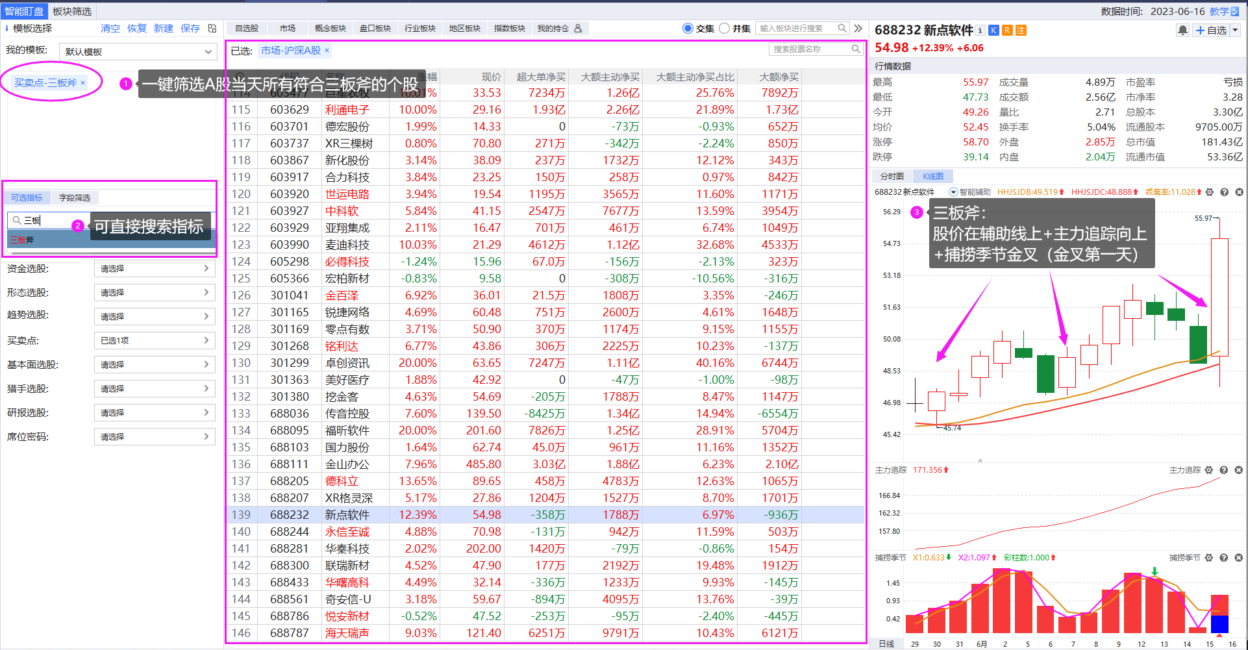Expand the 买卖点 selector

pyautogui.click(x=154, y=341)
